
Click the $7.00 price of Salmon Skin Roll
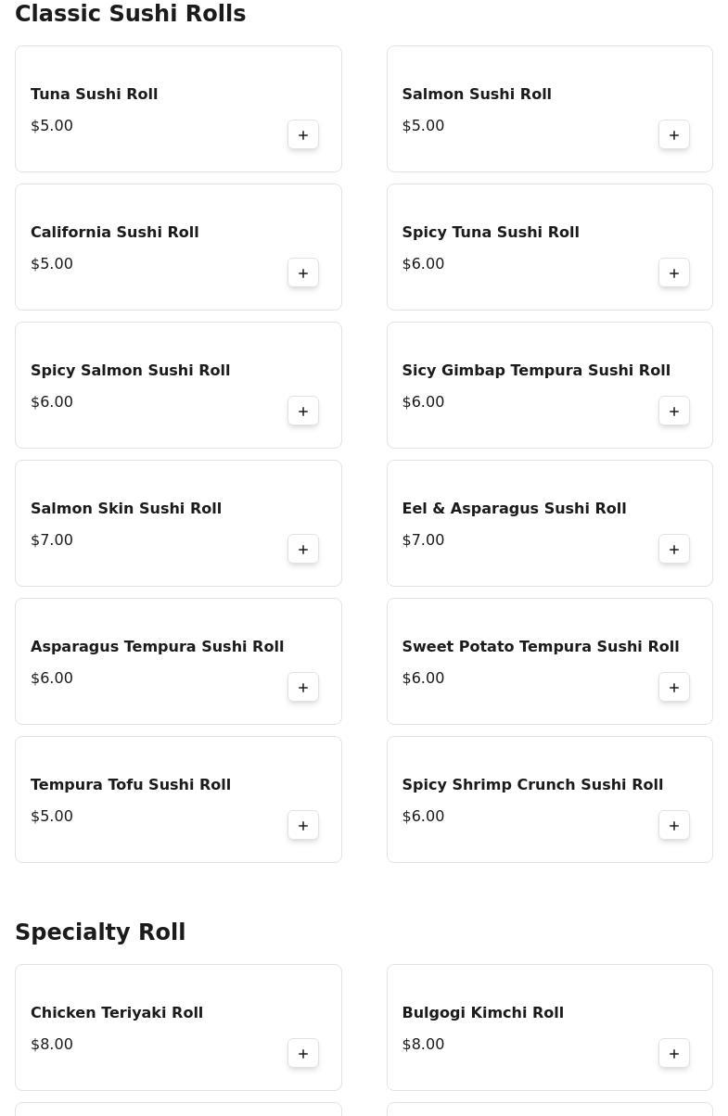point(52,540)
